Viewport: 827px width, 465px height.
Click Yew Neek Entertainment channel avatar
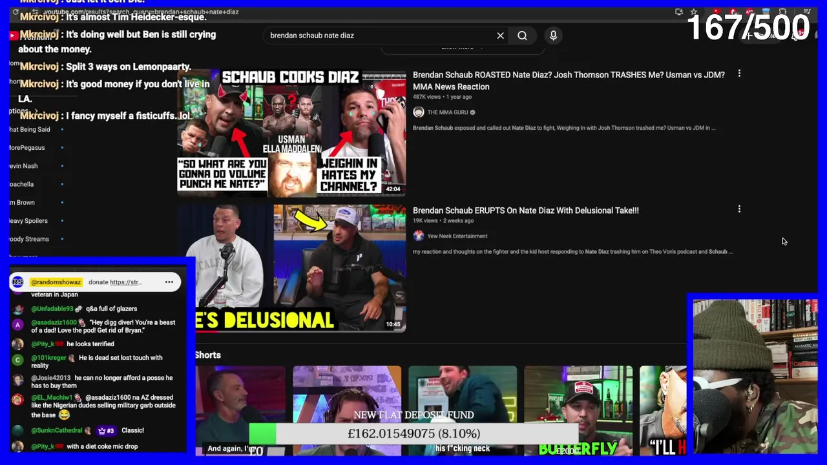click(x=419, y=236)
